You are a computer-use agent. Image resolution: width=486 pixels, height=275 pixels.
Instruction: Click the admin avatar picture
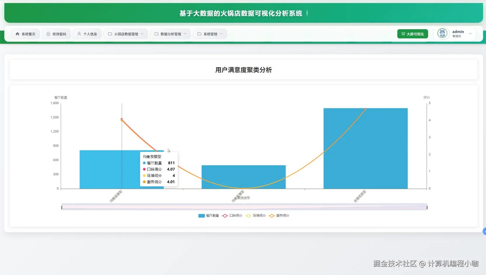442,33
